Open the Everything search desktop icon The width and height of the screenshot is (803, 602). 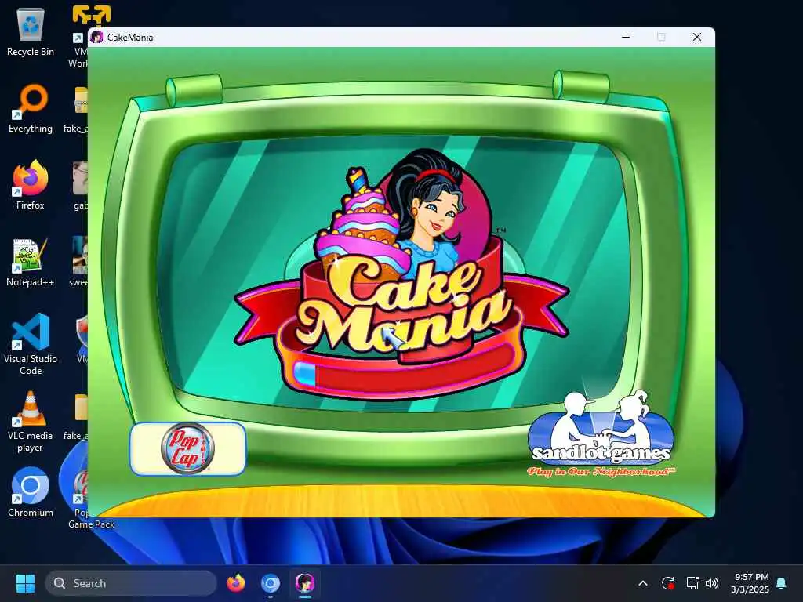(x=31, y=109)
